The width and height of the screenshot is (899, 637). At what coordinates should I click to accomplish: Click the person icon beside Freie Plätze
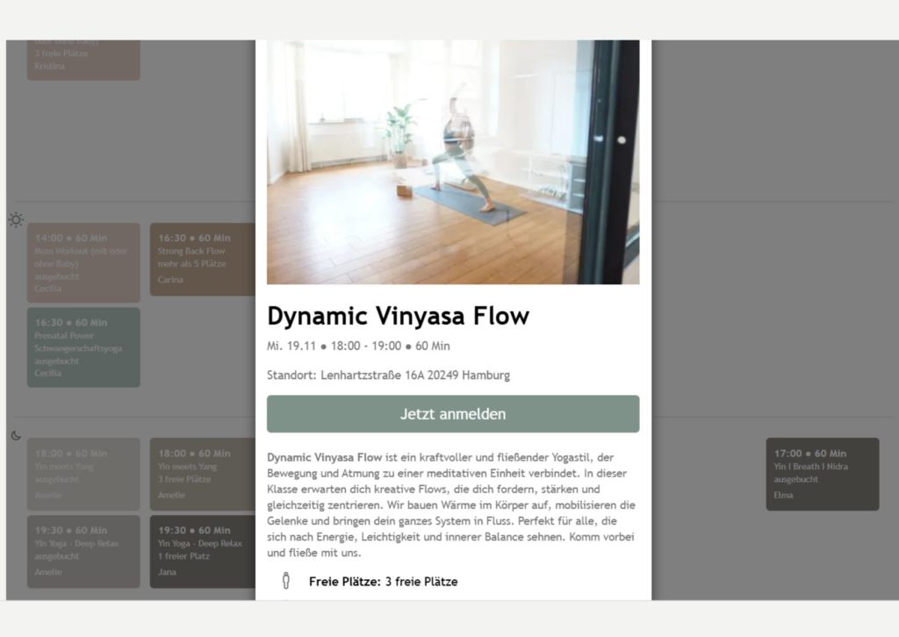[286, 581]
